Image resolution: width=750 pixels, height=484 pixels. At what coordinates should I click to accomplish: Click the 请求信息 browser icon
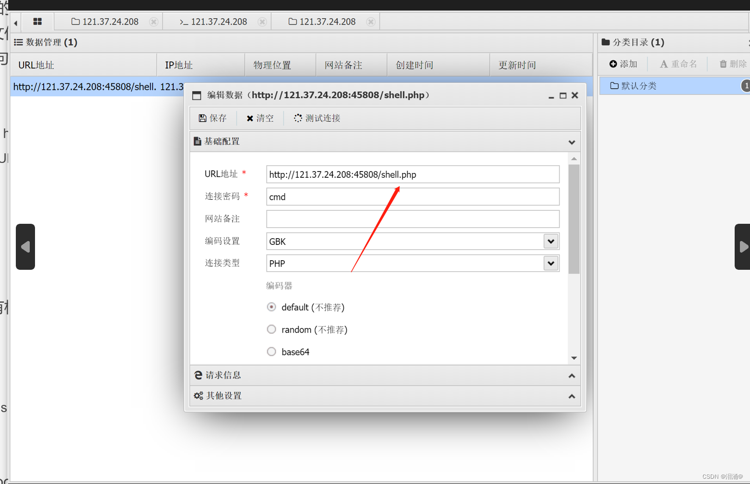[x=198, y=375]
